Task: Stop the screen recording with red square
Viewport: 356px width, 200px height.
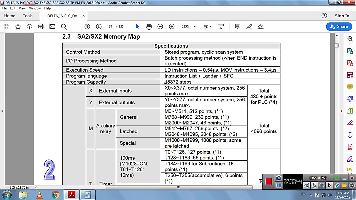Action: pos(269,182)
